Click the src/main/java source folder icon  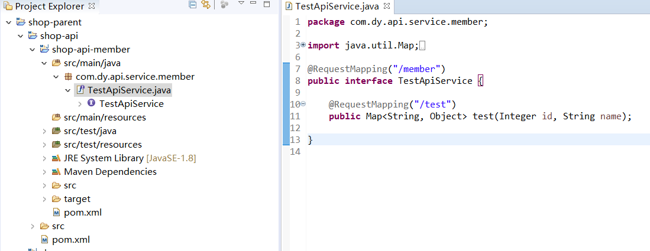pos(56,63)
